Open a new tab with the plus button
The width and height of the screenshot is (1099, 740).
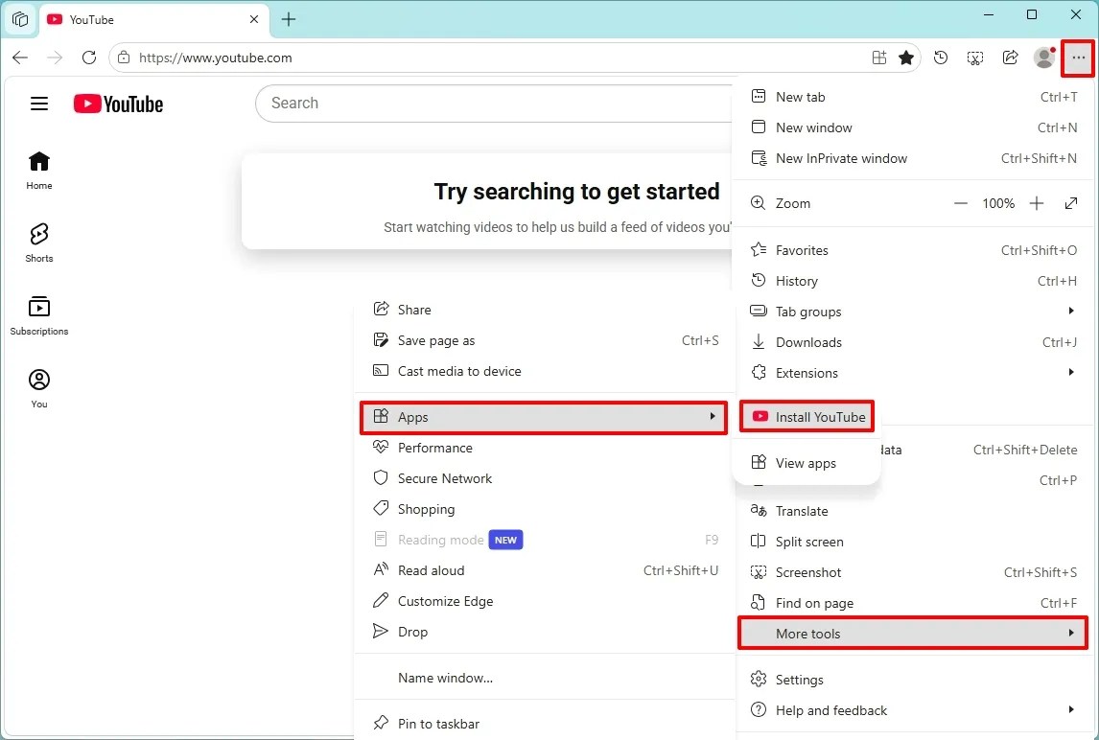[x=288, y=19]
